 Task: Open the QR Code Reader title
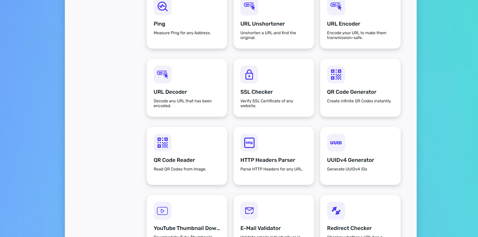(174, 160)
